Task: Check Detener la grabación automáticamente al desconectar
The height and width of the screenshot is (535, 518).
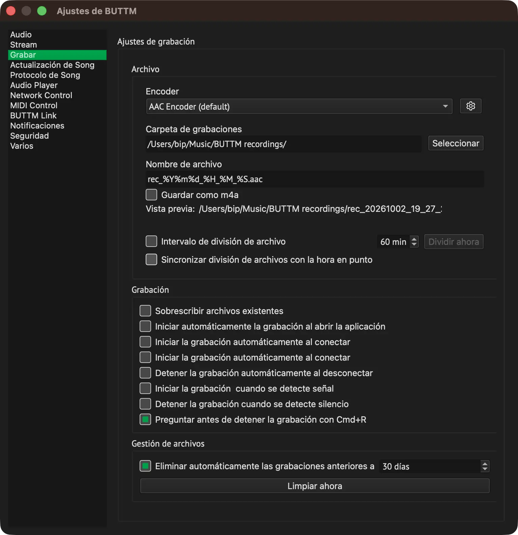Action: [145, 373]
